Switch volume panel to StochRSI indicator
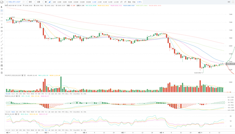 coord(77,94)
